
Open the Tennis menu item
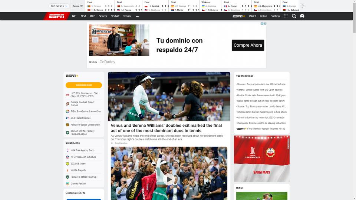tap(127, 16)
